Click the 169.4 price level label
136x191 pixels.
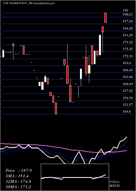click(x=127, y=63)
